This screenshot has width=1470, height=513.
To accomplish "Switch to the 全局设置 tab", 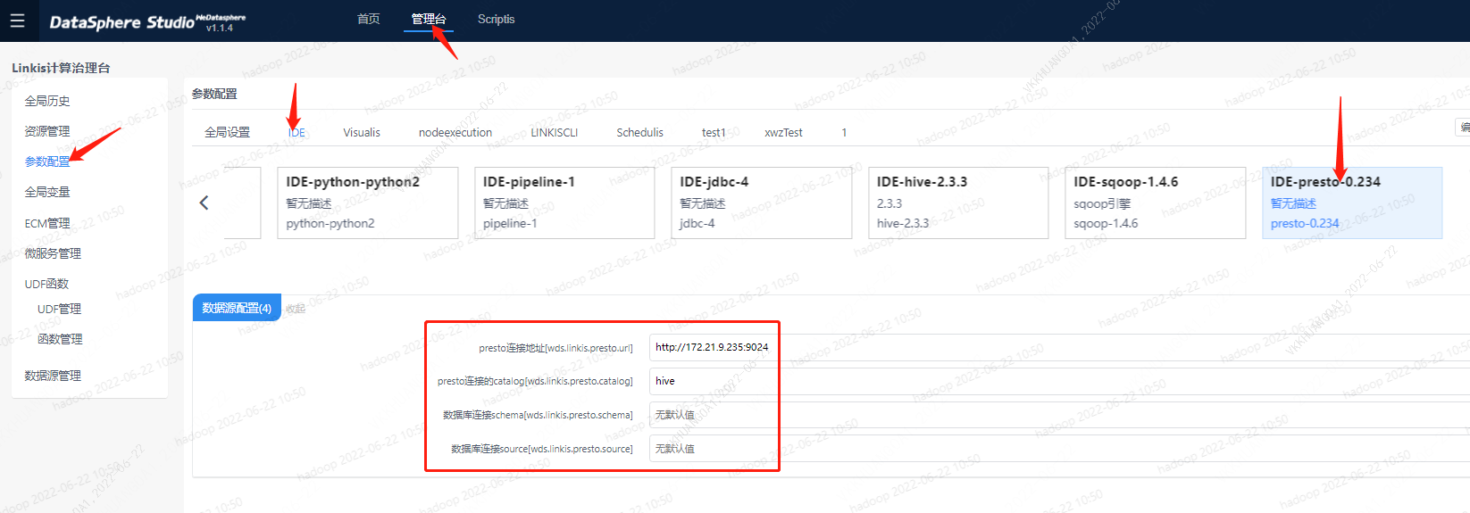I will point(227,132).
